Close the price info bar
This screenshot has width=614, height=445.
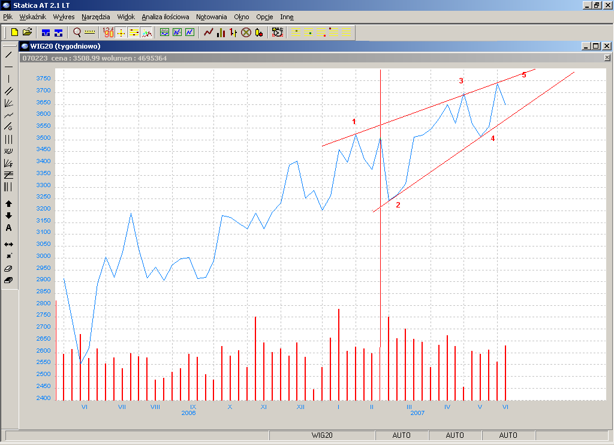pyautogui.click(x=607, y=58)
